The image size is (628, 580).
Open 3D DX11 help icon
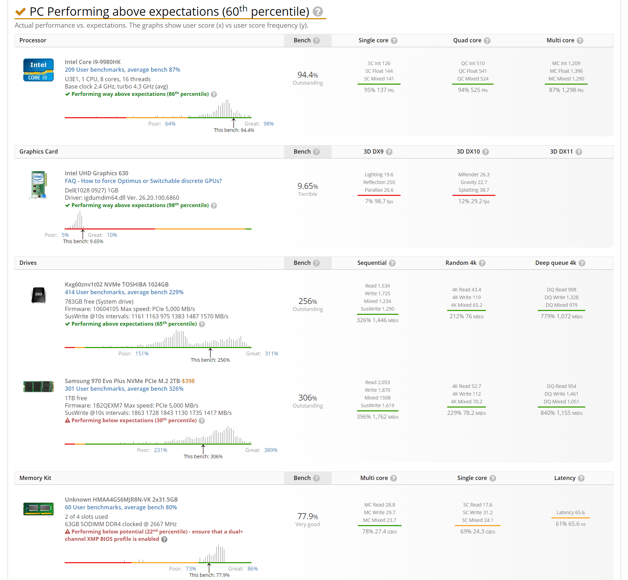coord(579,152)
